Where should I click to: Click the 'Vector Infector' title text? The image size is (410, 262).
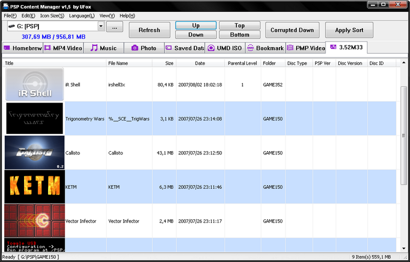[81, 221]
